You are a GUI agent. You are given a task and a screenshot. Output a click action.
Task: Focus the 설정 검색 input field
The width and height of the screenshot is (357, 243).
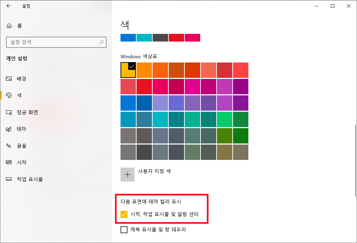[x=56, y=42]
